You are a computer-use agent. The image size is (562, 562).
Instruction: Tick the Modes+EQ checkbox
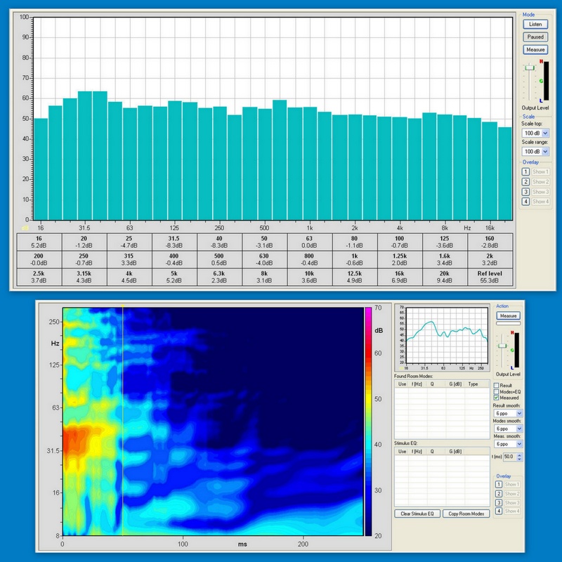tap(497, 391)
